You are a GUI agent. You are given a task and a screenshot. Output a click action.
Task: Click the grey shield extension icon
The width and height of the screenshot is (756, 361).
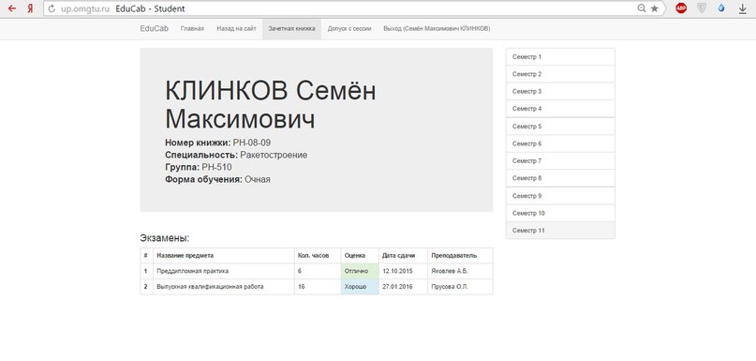[x=702, y=8]
